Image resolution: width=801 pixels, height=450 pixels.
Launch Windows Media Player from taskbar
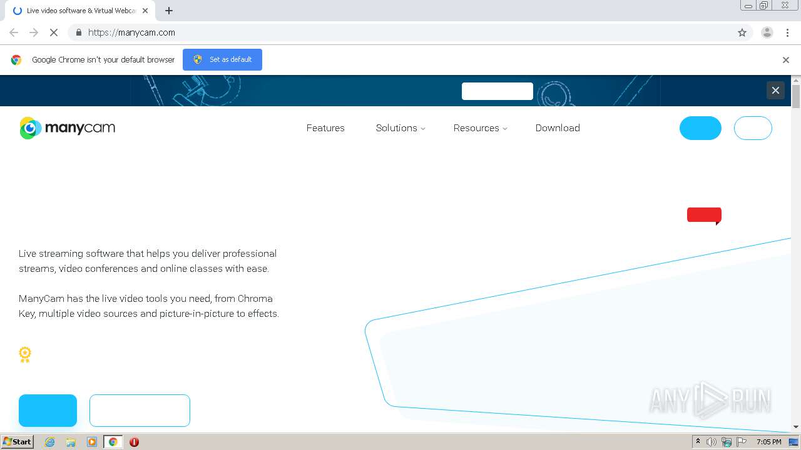pos(92,442)
